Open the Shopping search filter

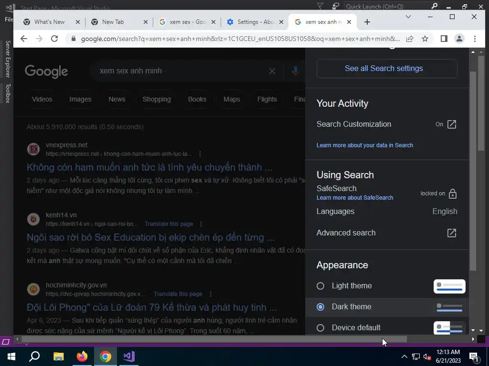click(x=157, y=99)
